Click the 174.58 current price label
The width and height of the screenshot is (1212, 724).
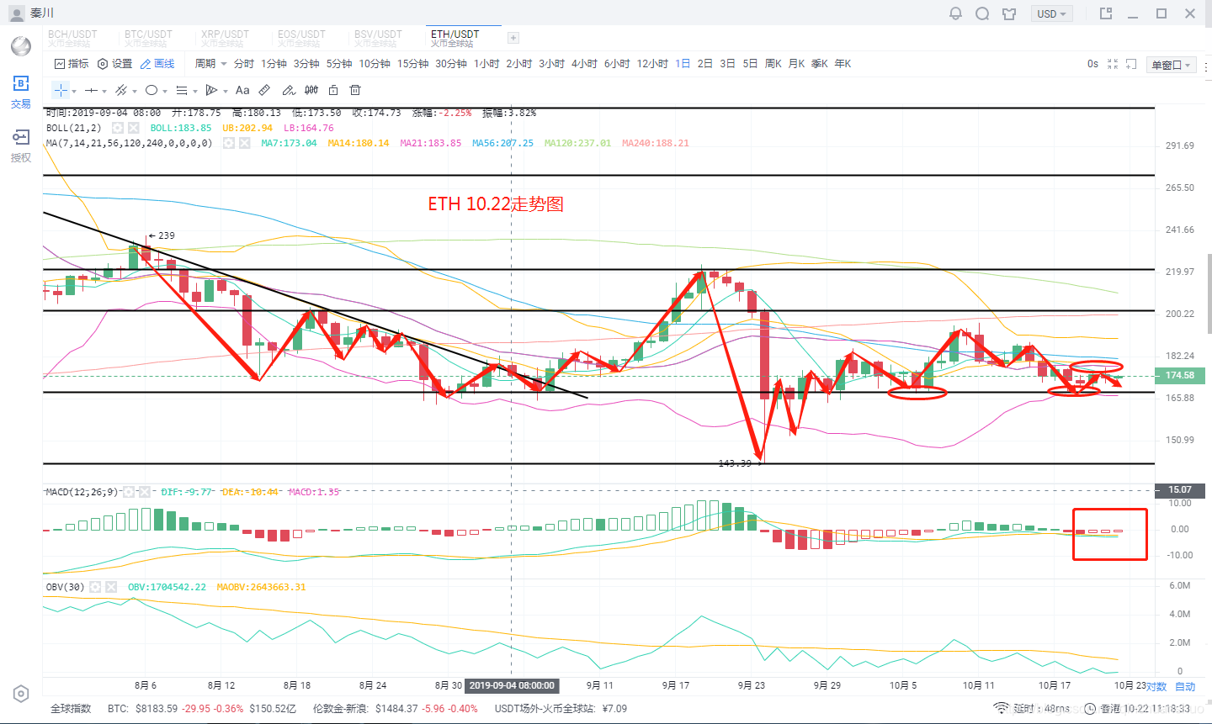1179,375
